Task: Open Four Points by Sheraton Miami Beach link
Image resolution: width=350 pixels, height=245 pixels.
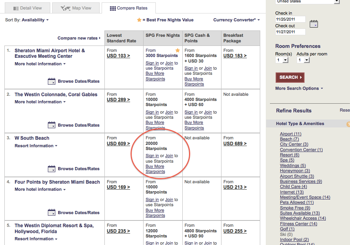Action: tap(57, 182)
